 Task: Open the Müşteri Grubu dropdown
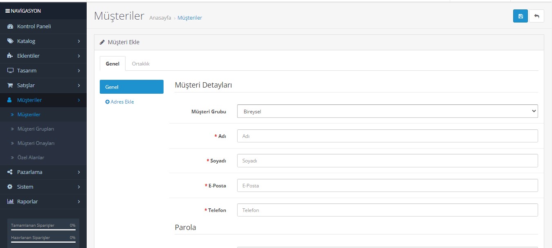(387, 111)
